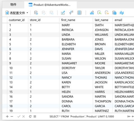Viewport: 134px width, 121px height.
Task: Click the refresh icon in bottom bar
Action: coord(30,116)
